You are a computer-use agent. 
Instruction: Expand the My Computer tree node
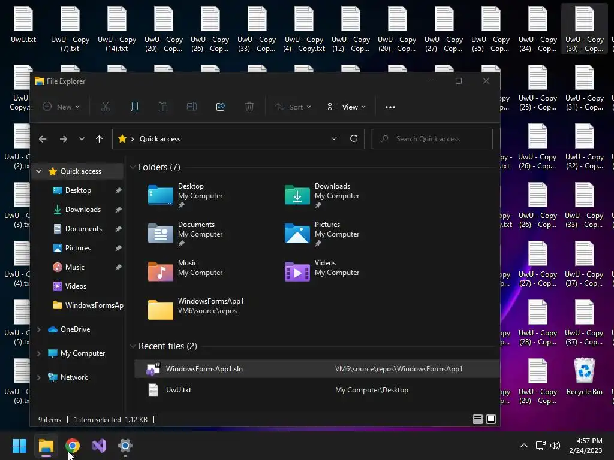click(39, 353)
